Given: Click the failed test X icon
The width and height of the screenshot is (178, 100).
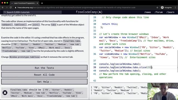Looking at the screenshot, I should pos(5,93).
